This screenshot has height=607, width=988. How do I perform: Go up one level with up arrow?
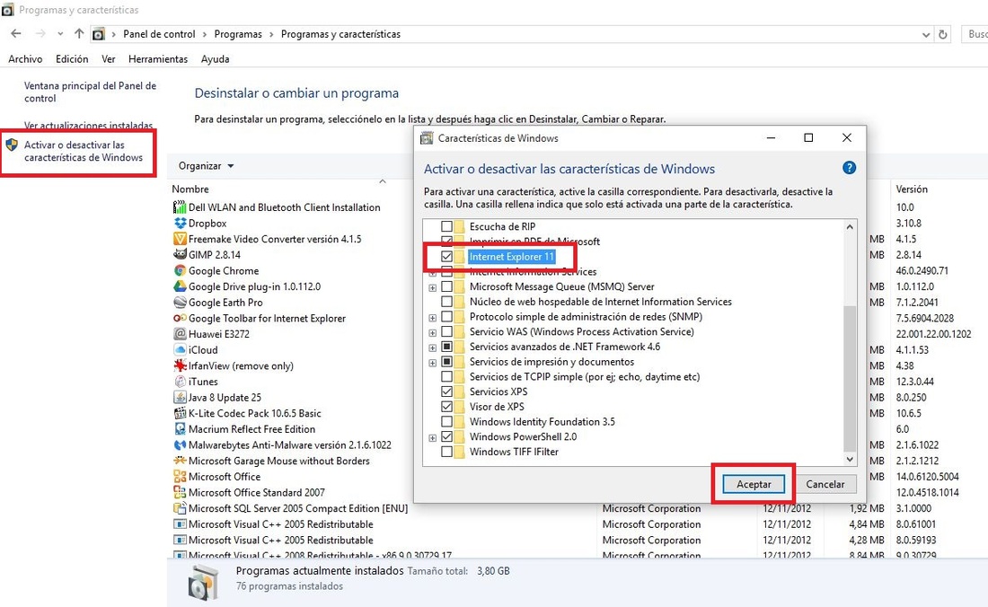[79, 34]
